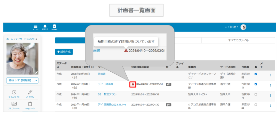Check notification checkbox for SS 暫定プラン row
The image size is (279, 115).
click(x=256, y=94)
